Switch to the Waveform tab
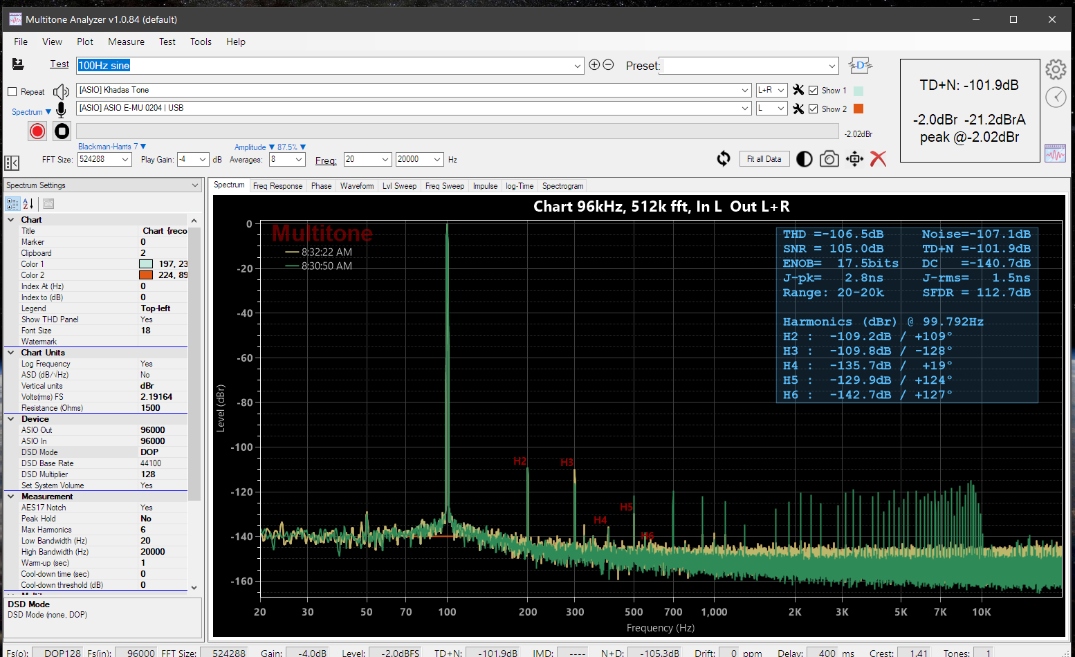The image size is (1075, 657). click(357, 186)
